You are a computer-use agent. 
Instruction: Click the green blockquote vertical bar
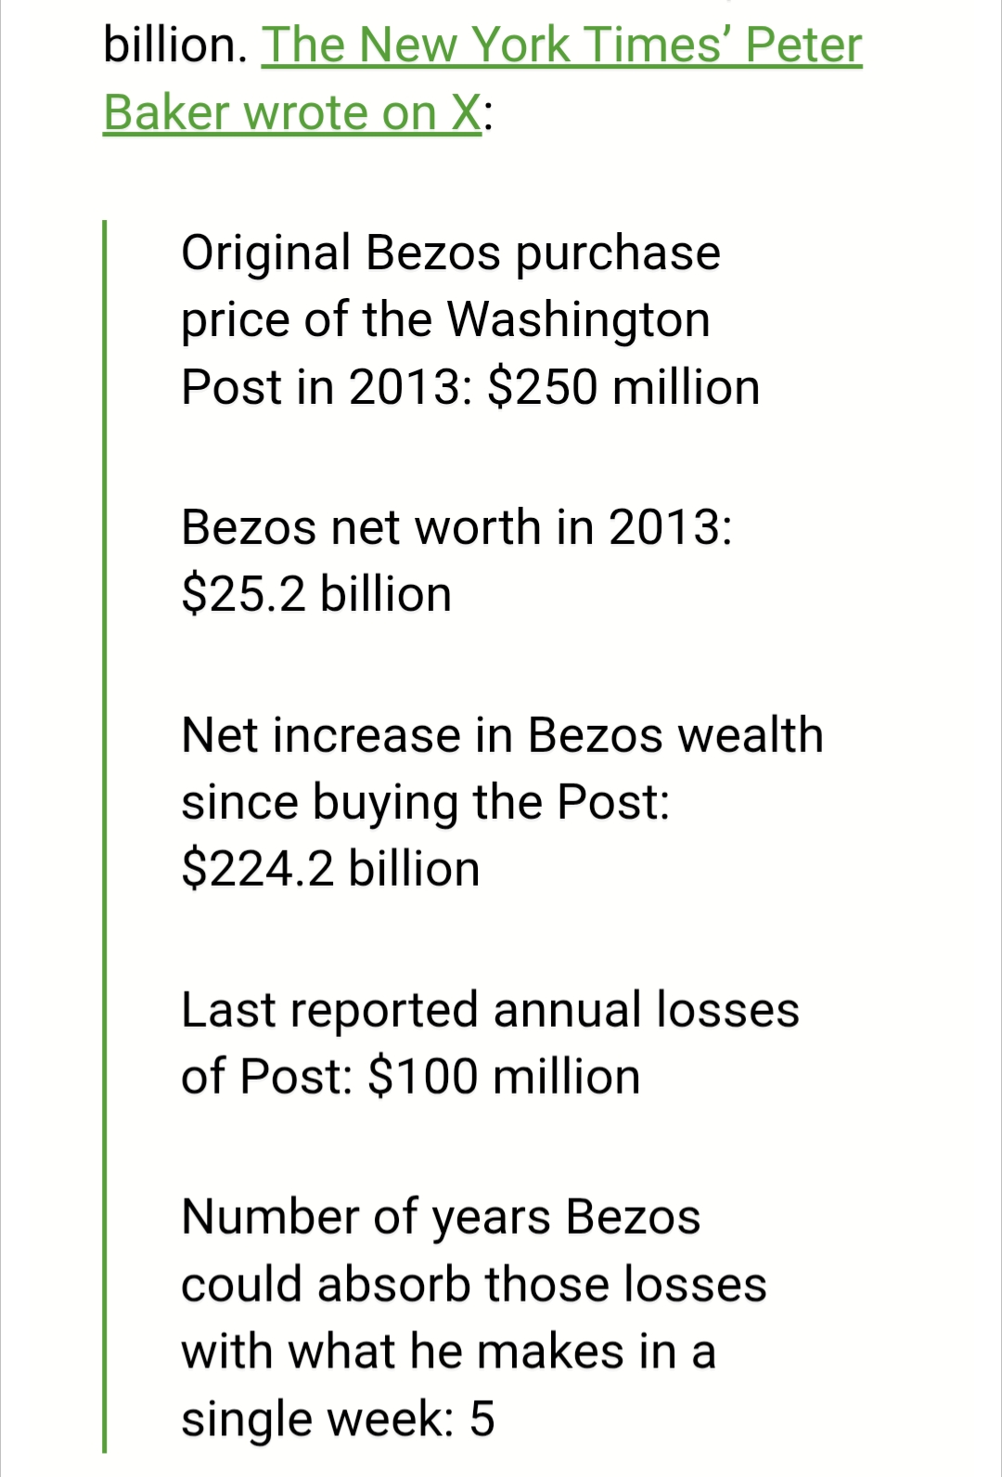[x=105, y=836]
